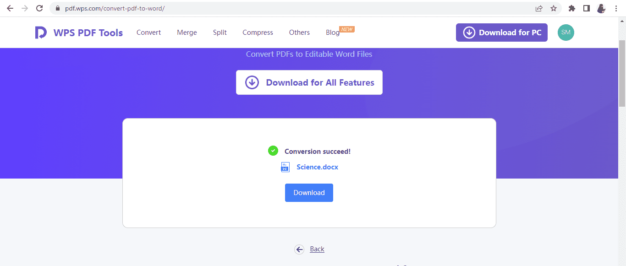This screenshot has width=626, height=266.
Task: Switch to the Merge tab
Action: click(187, 32)
